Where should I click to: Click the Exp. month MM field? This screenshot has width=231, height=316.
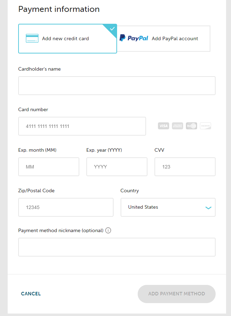(49, 167)
